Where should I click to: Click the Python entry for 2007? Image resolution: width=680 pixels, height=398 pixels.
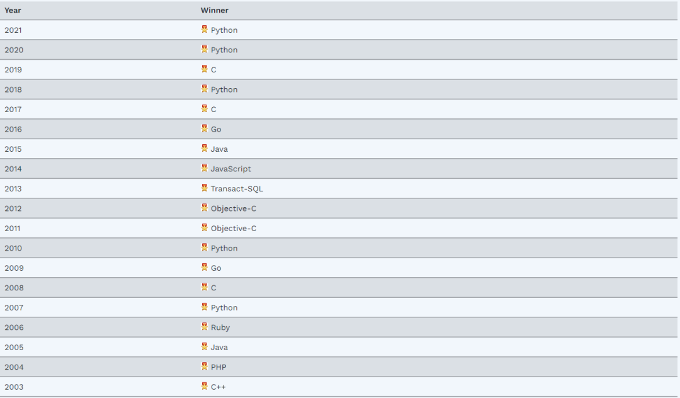coord(224,308)
